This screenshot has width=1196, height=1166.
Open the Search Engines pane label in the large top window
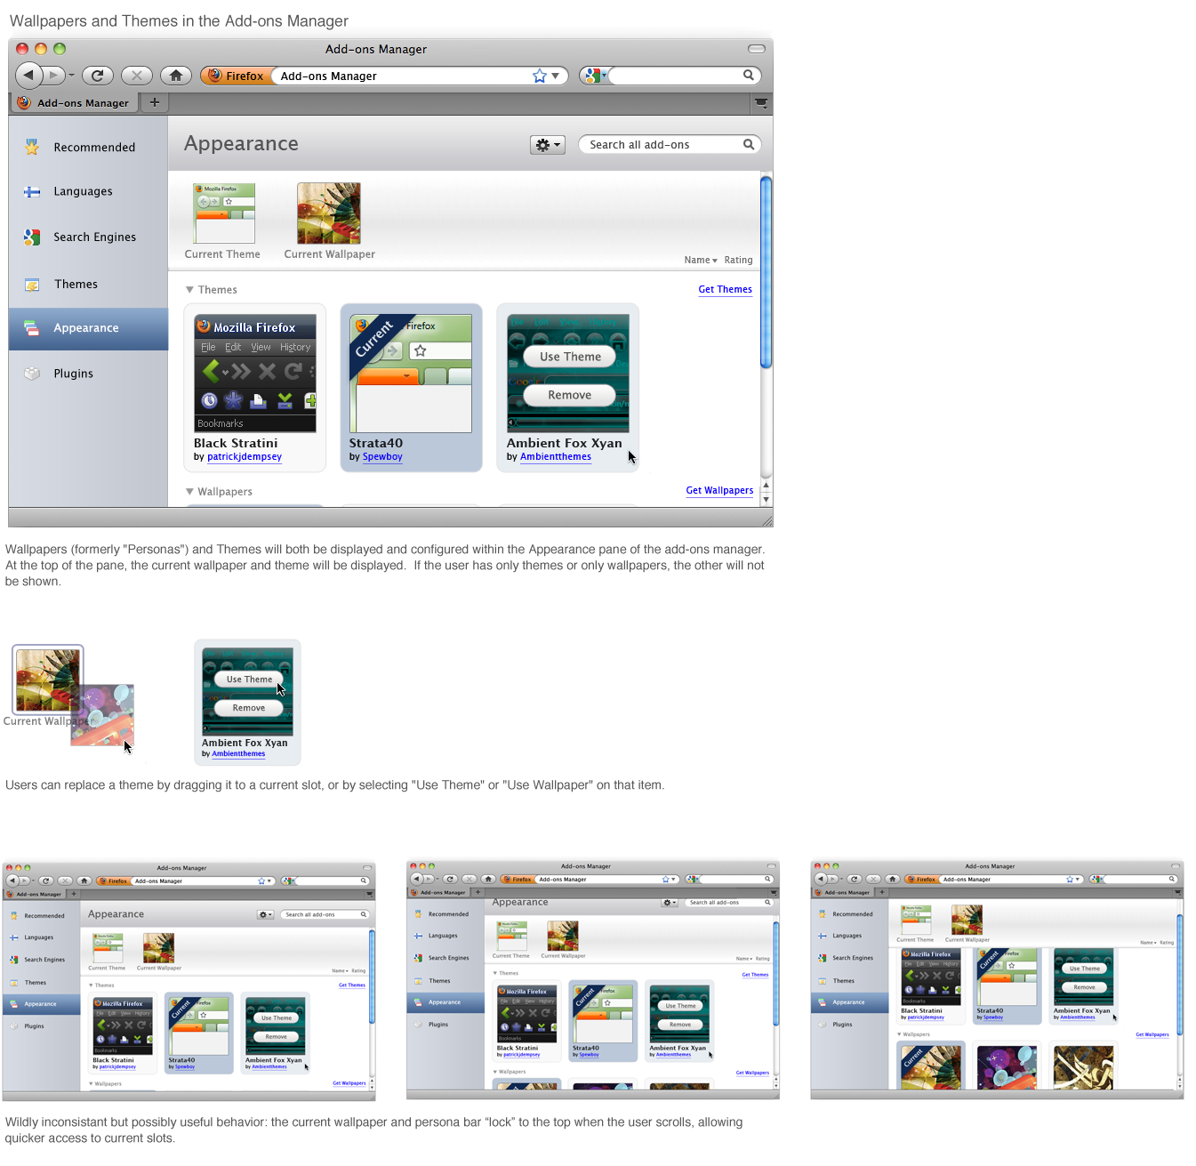coord(95,237)
